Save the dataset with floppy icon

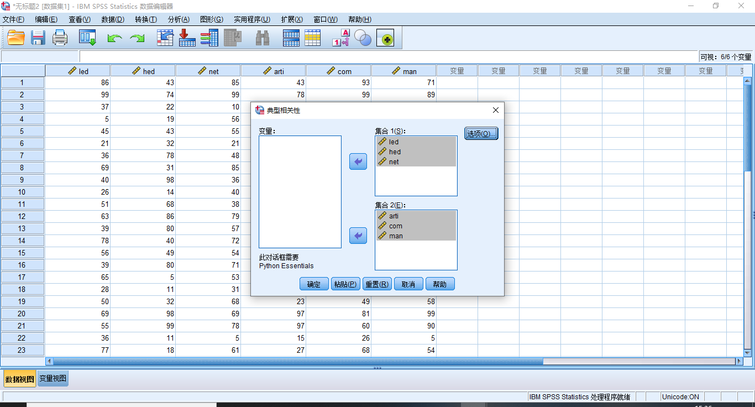pyautogui.click(x=38, y=38)
